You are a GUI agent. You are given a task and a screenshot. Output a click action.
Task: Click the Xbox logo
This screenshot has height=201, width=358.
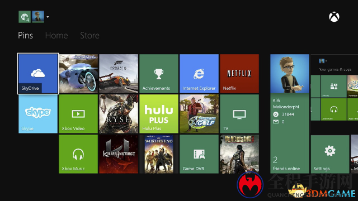coord(334,17)
